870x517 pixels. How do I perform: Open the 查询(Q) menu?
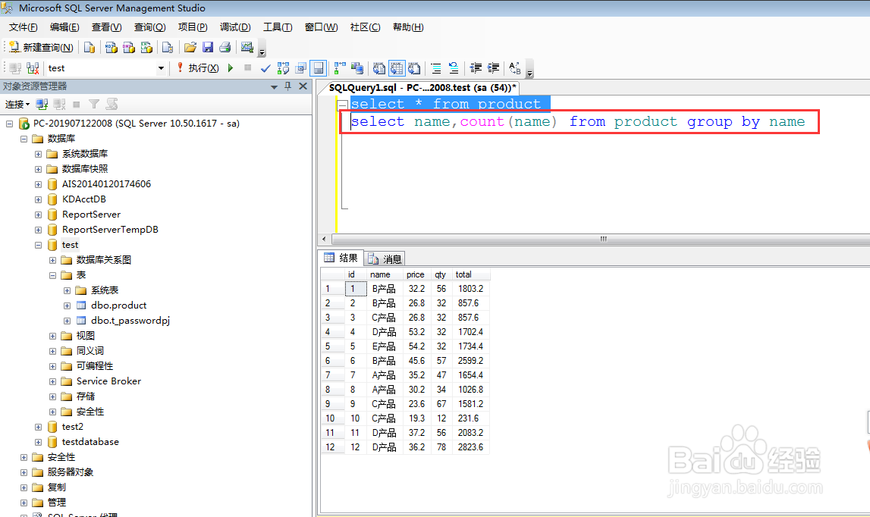pyautogui.click(x=150, y=27)
